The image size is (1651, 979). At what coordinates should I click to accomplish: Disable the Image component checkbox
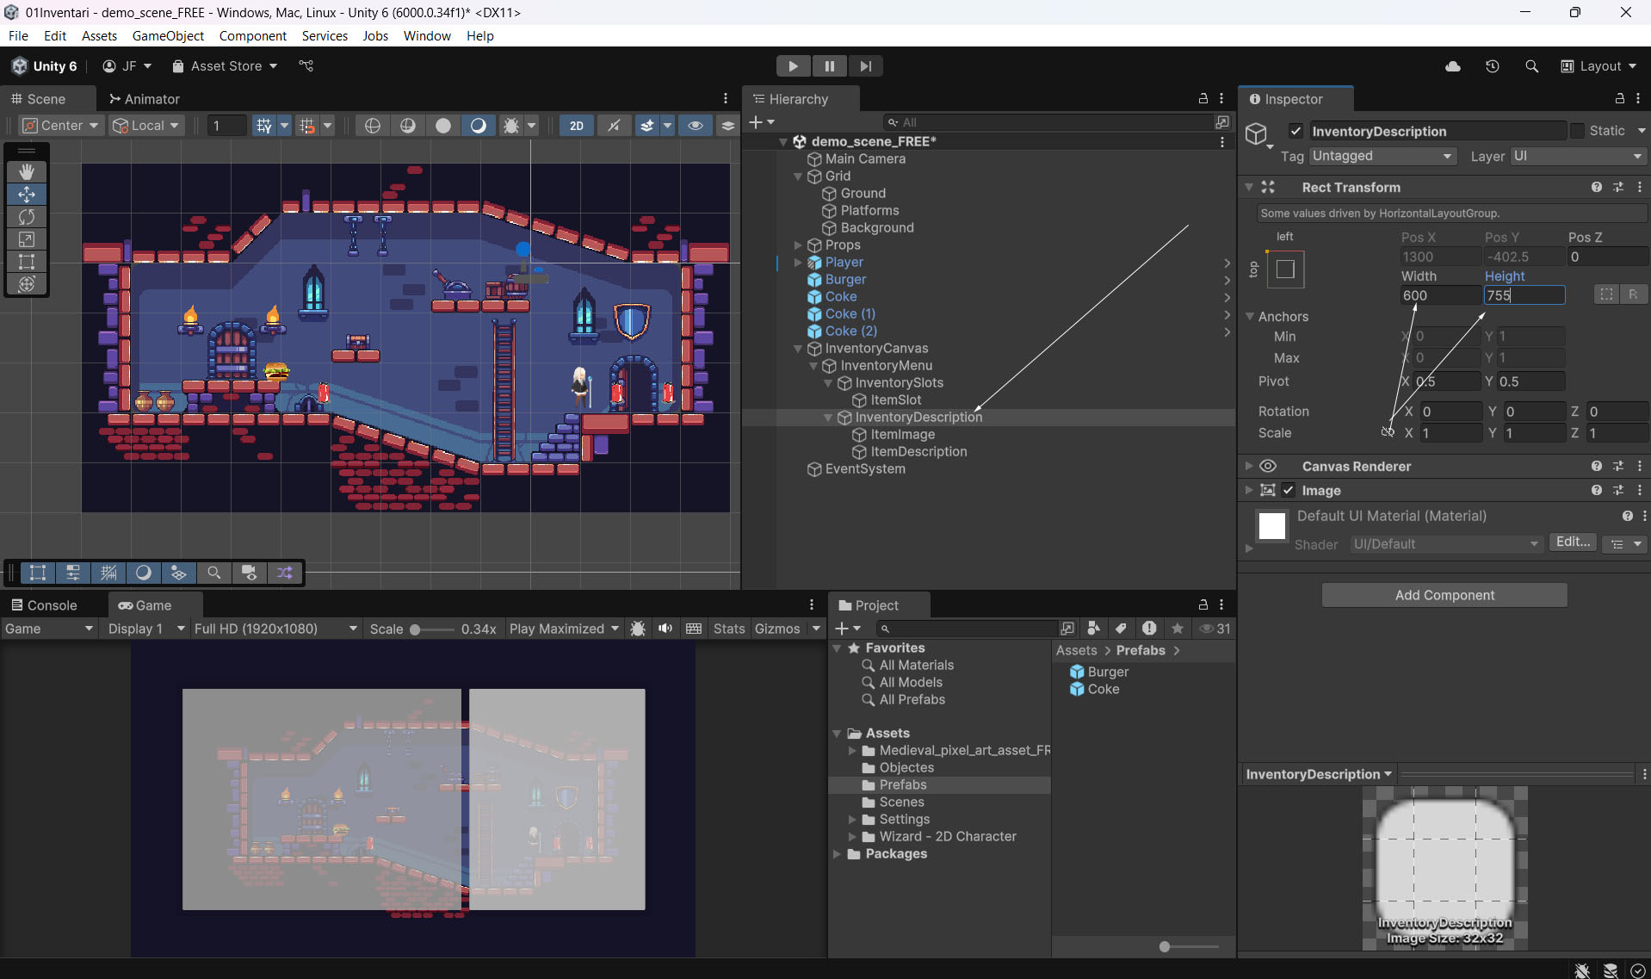[x=1289, y=491]
